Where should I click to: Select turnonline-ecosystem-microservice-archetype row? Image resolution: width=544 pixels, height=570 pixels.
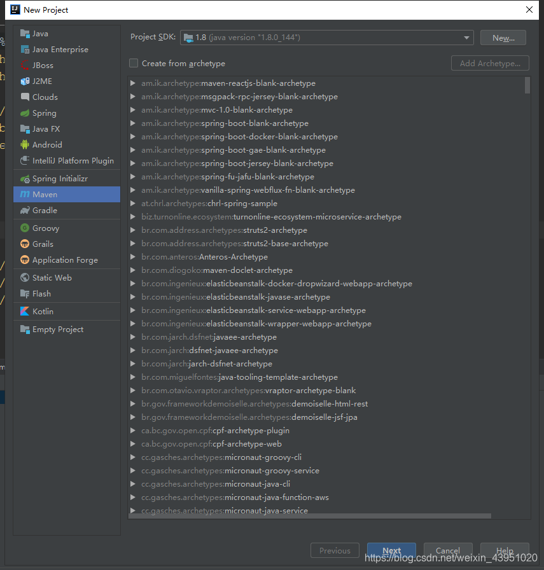click(326, 217)
